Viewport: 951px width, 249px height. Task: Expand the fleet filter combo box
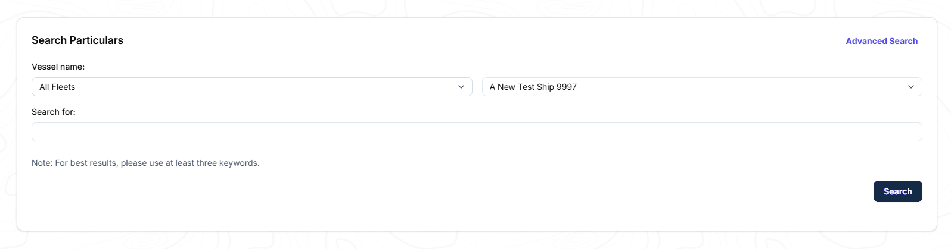(x=251, y=87)
